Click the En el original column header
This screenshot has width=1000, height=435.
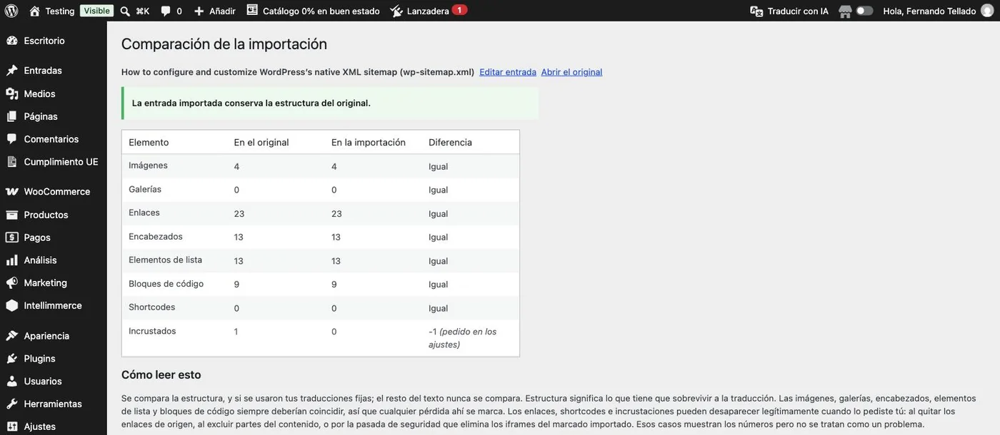(261, 143)
